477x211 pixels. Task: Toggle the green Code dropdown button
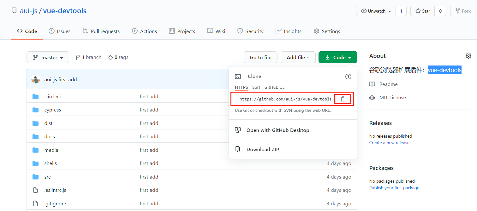tap(338, 57)
